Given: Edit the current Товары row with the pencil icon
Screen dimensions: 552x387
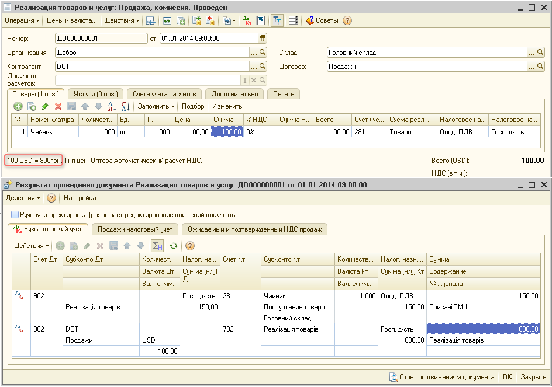Looking at the screenshot, I should [44, 106].
